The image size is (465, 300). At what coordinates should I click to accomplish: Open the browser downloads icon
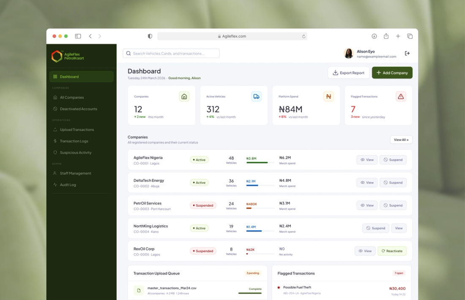tap(374, 36)
